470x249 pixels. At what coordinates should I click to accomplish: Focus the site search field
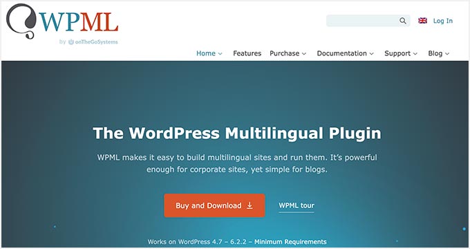pyautogui.click(x=368, y=21)
